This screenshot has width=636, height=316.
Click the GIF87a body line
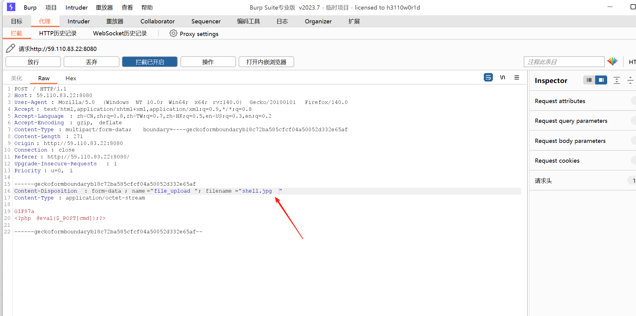point(24,211)
